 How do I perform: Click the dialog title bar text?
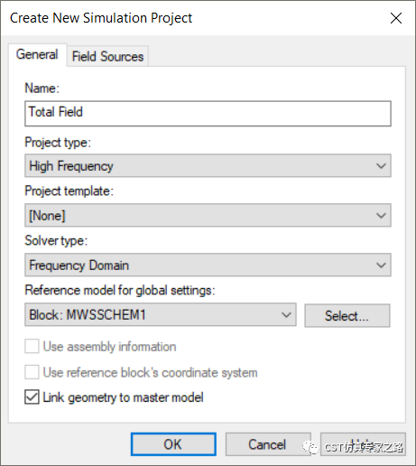[x=101, y=18]
